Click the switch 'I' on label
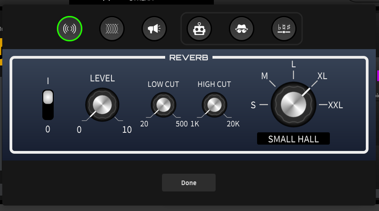This screenshot has height=211, width=379. point(48,81)
